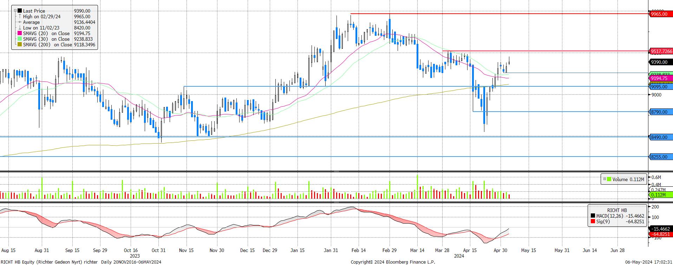Screen dimensions: 673x265
Task: Click the RICHT HB indicator legend title
Action: coord(617,210)
